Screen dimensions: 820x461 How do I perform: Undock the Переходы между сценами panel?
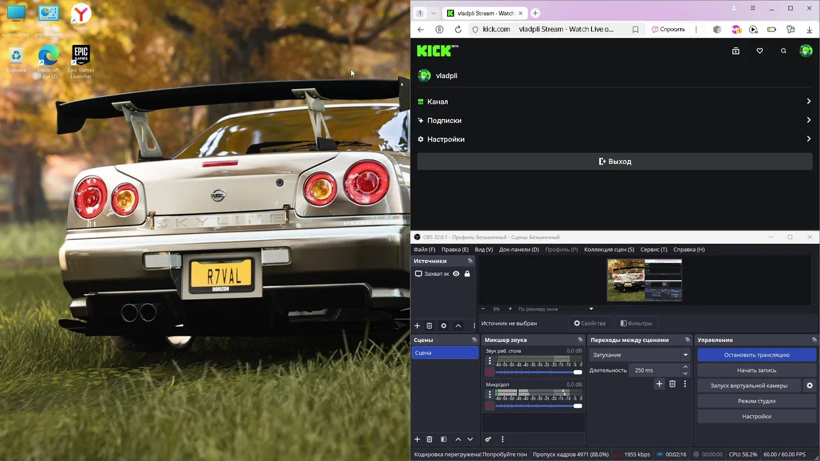(x=687, y=340)
